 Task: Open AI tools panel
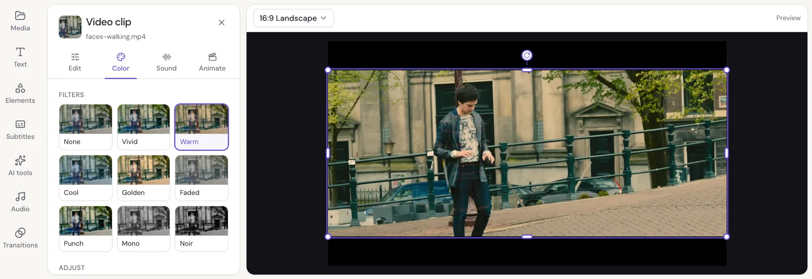pos(20,166)
